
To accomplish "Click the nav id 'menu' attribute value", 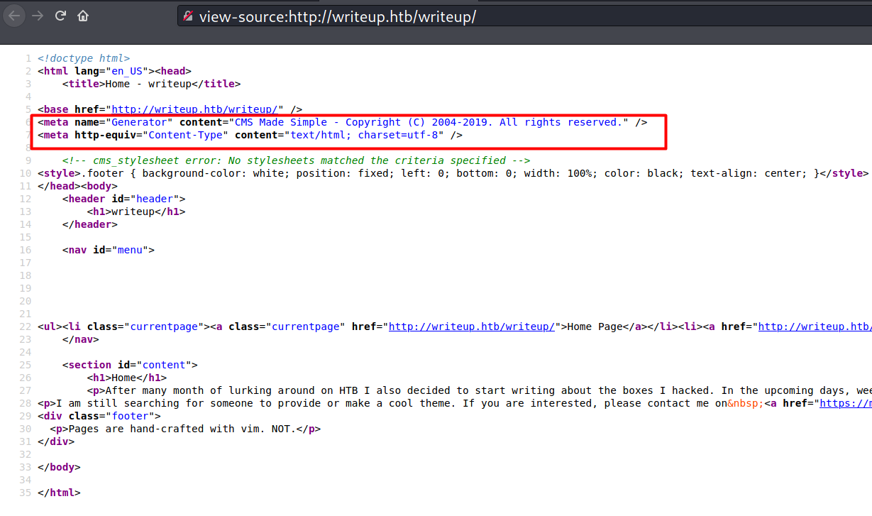I will (x=133, y=250).
